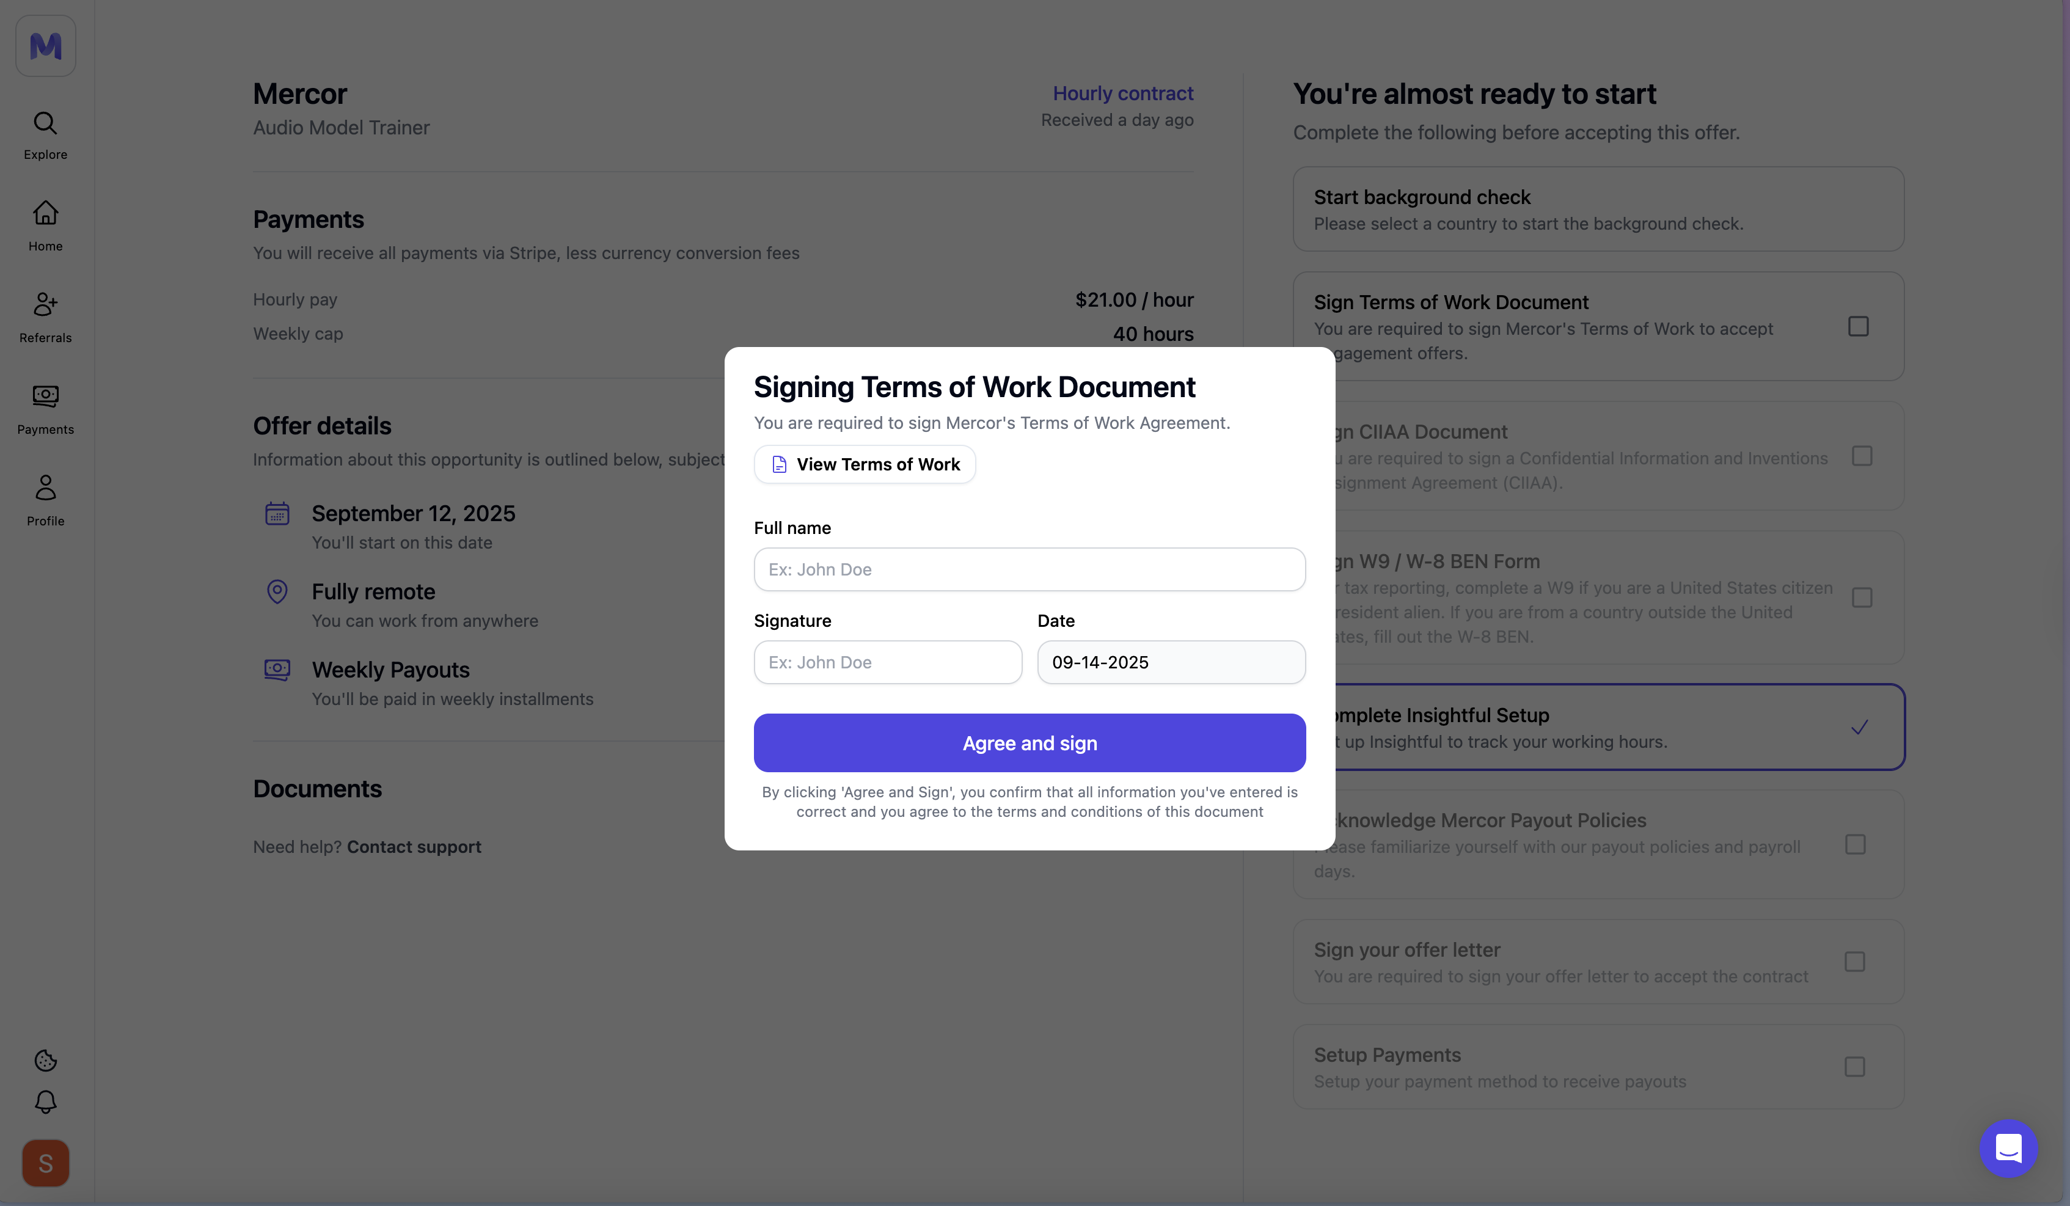Open the Explore search icon
The height and width of the screenshot is (1206, 2070).
point(45,123)
